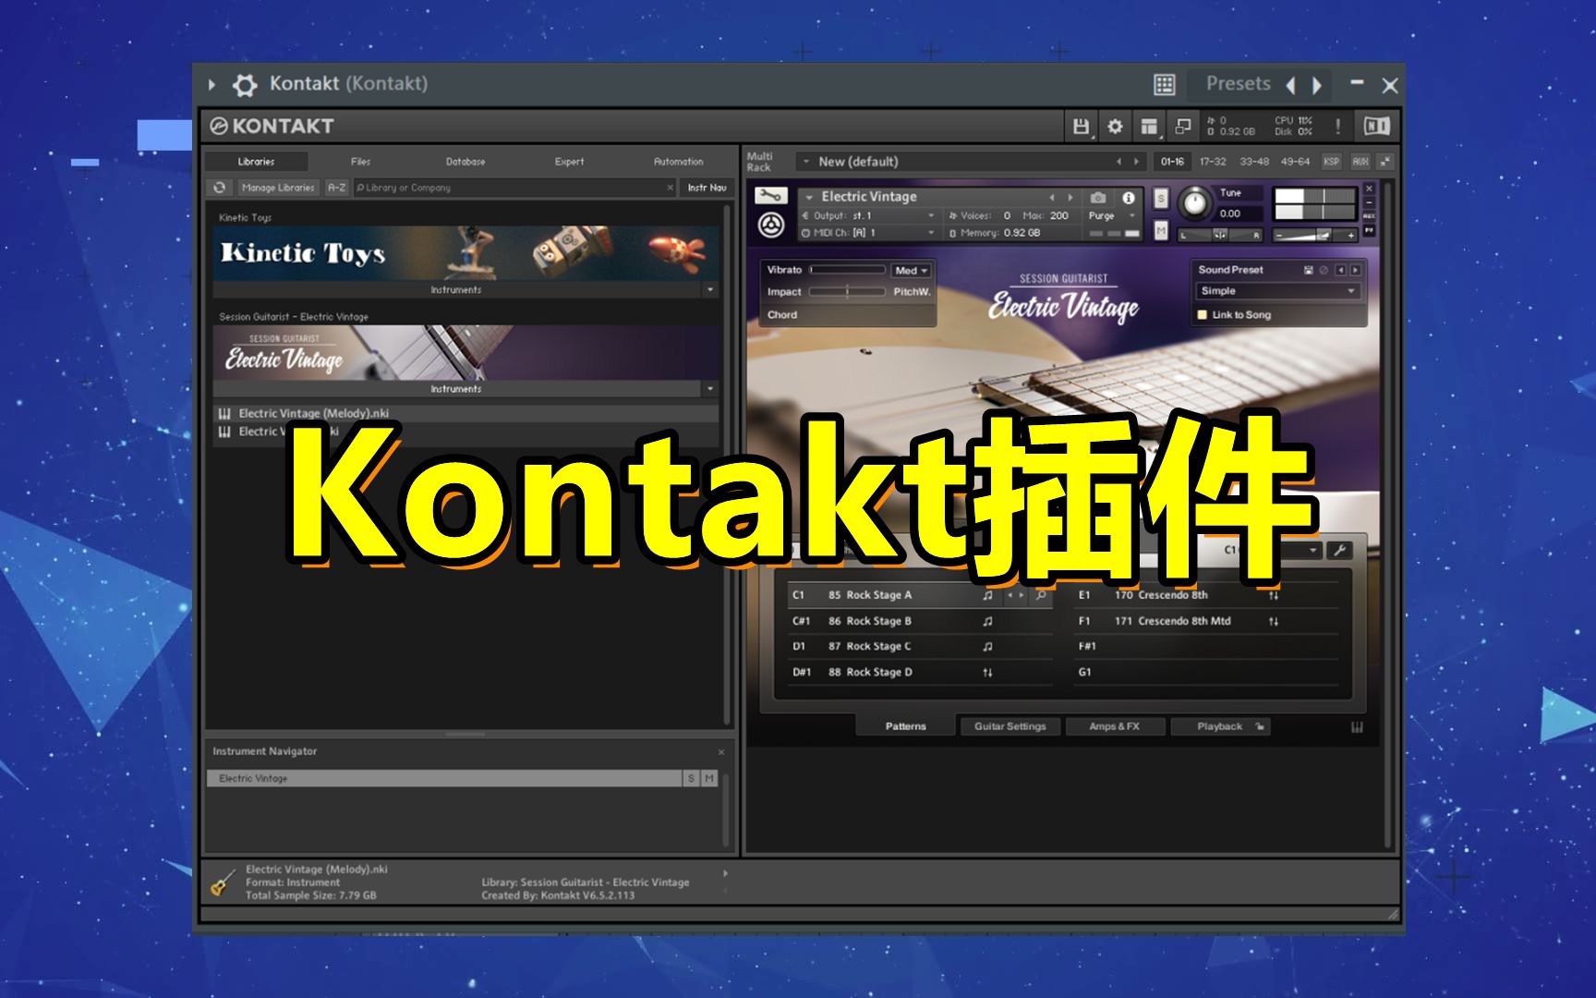1596x998 pixels.
Task: Show instrument info with the i icon
Action: point(1128,198)
